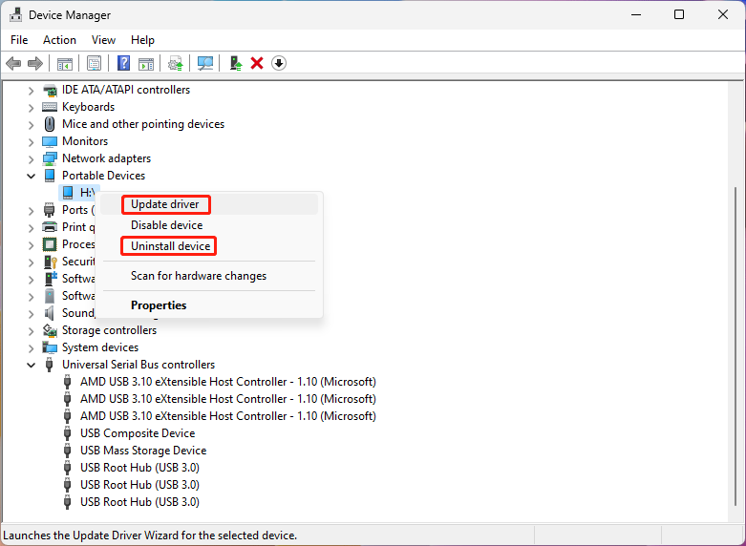
Task: Collapse the Portable Devices node
Action: (x=31, y=176)
